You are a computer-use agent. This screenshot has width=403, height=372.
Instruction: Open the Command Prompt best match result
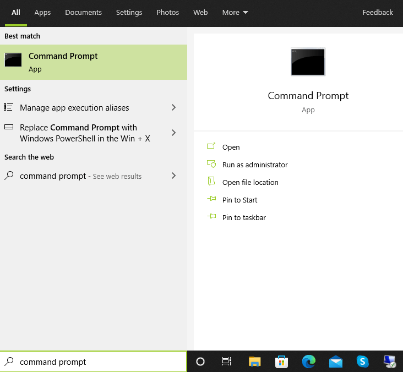pyautogui.click(x=94, y=62)
